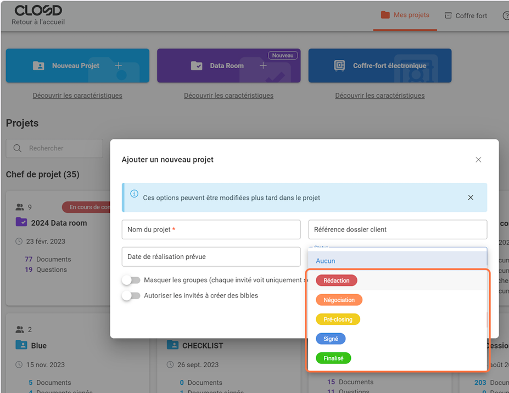Click the CLOSD logo
The height and width of the screenshot is (393, 509).
coord(38,11)
